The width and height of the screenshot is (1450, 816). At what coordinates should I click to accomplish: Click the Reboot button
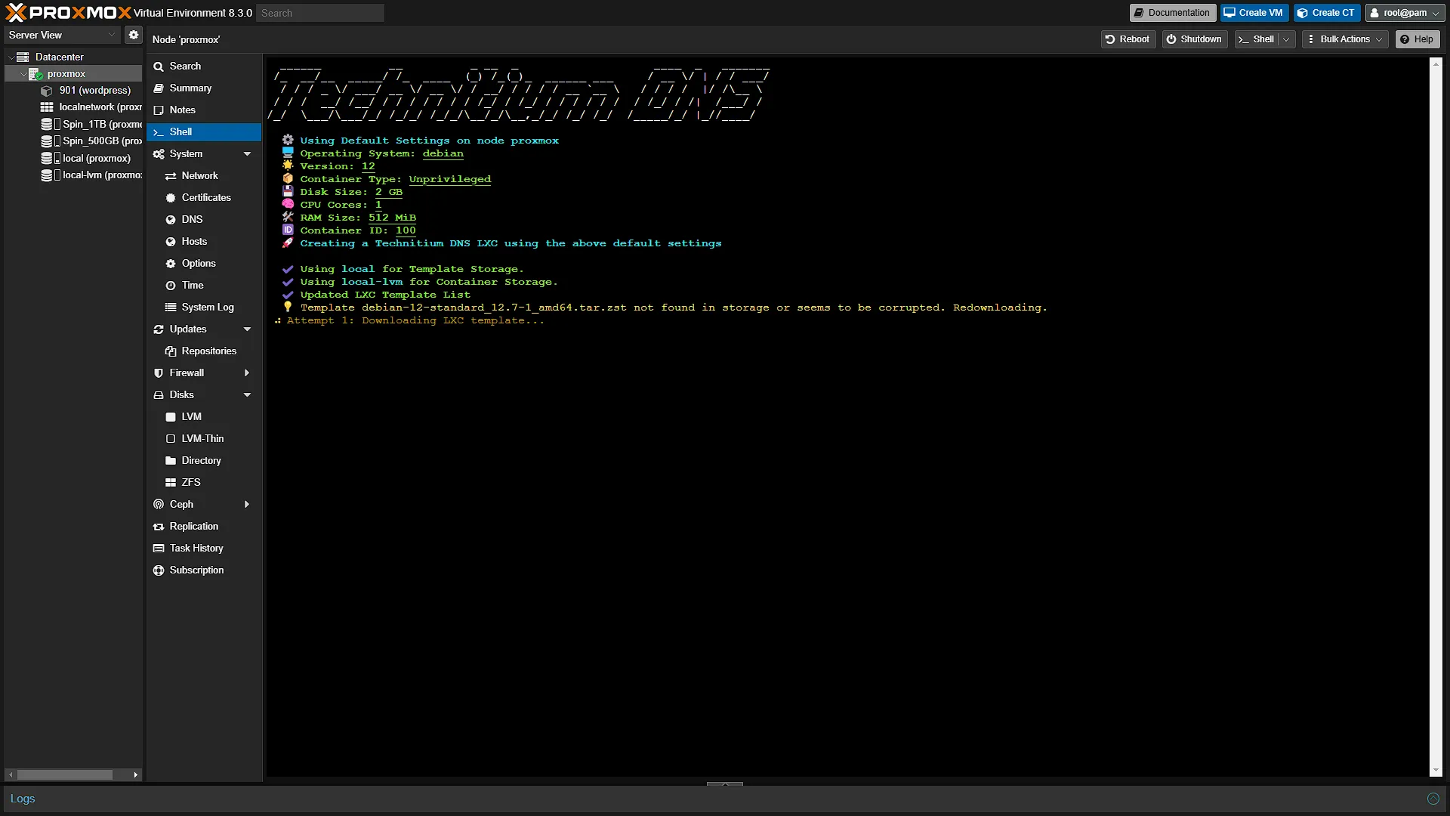[x=1128, y=39]
